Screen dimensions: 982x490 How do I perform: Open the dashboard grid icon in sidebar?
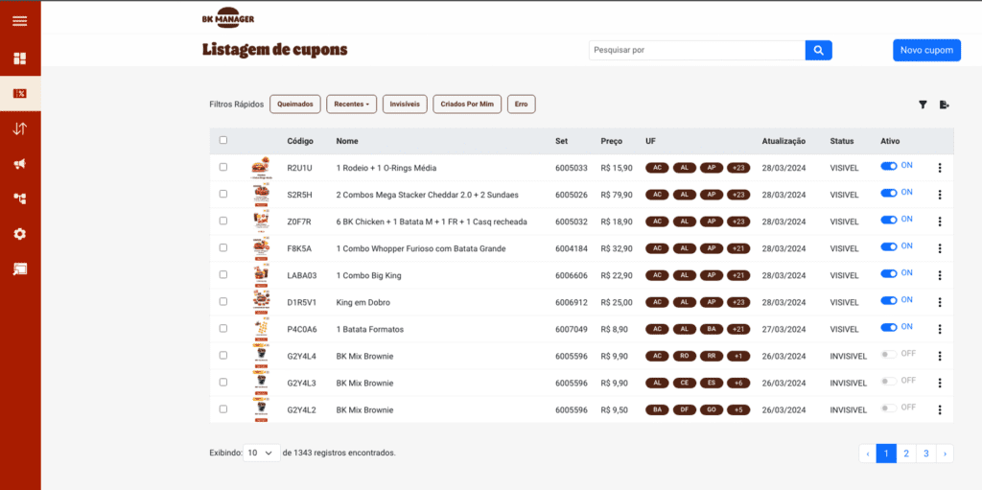point(20,58)
